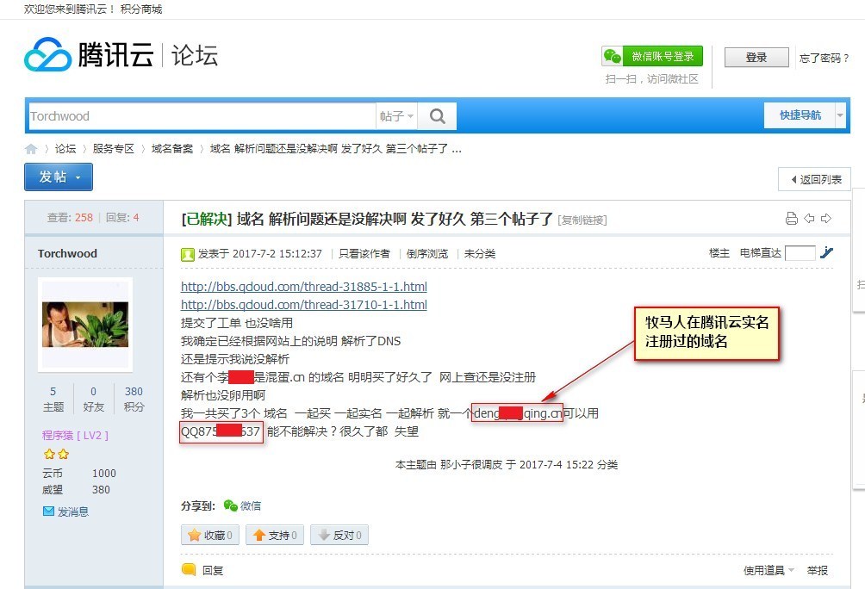Open the 发帖 post dropdown button
The width and height of the screenshot is (865, 589).
pyautogui.click(x=59, y=177)
